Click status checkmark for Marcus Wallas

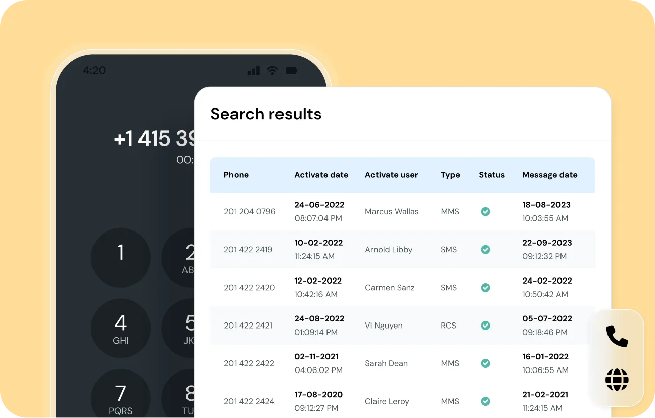485,212
